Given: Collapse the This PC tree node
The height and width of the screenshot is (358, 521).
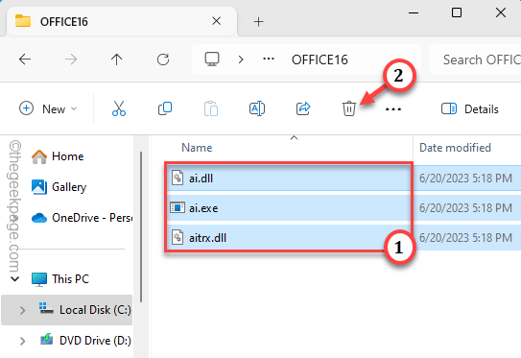Looking at the screenshot, I should [x=15, y=278].
